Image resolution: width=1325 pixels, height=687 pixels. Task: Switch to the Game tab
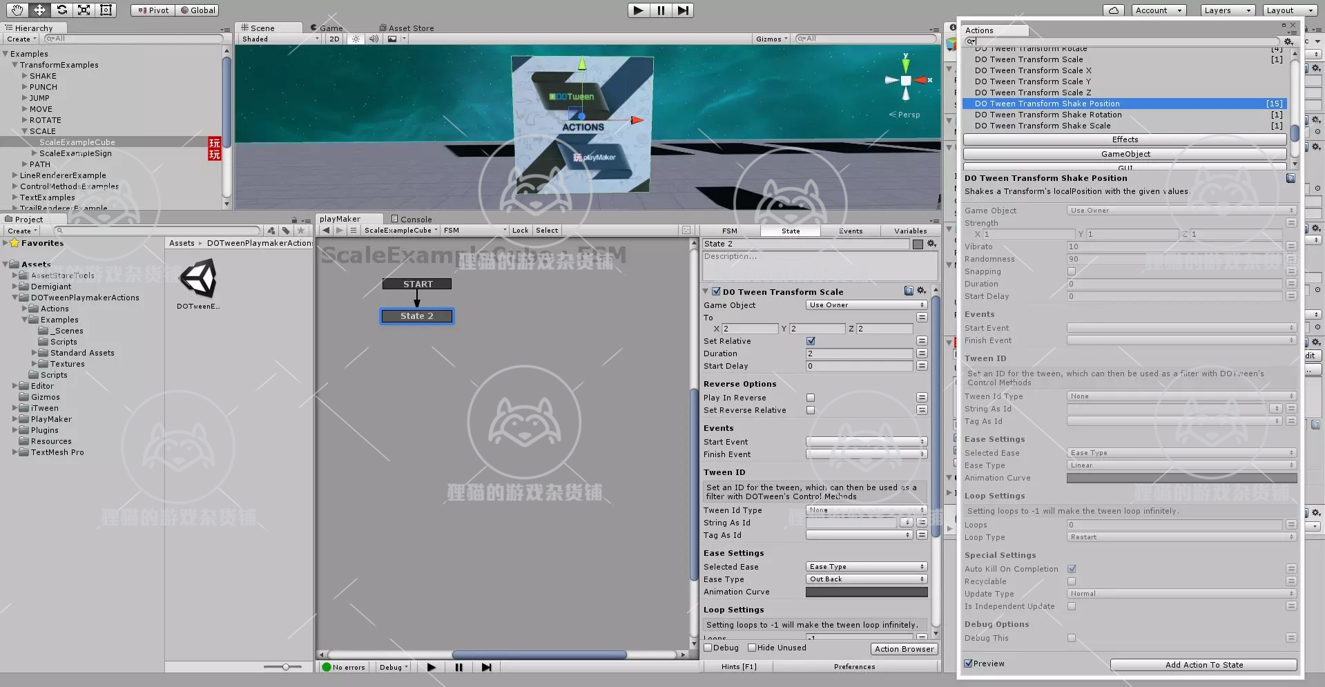pyautogui.click(x=327, y=28)
